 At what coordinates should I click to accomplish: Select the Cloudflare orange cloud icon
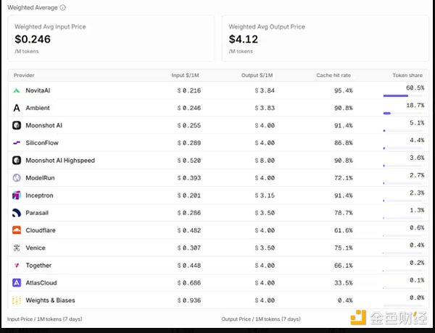click(x=17, y=230)
